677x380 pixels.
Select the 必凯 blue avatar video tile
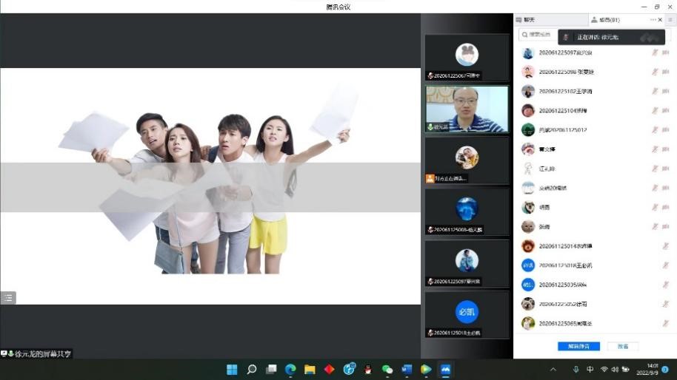tap(467, 312)
